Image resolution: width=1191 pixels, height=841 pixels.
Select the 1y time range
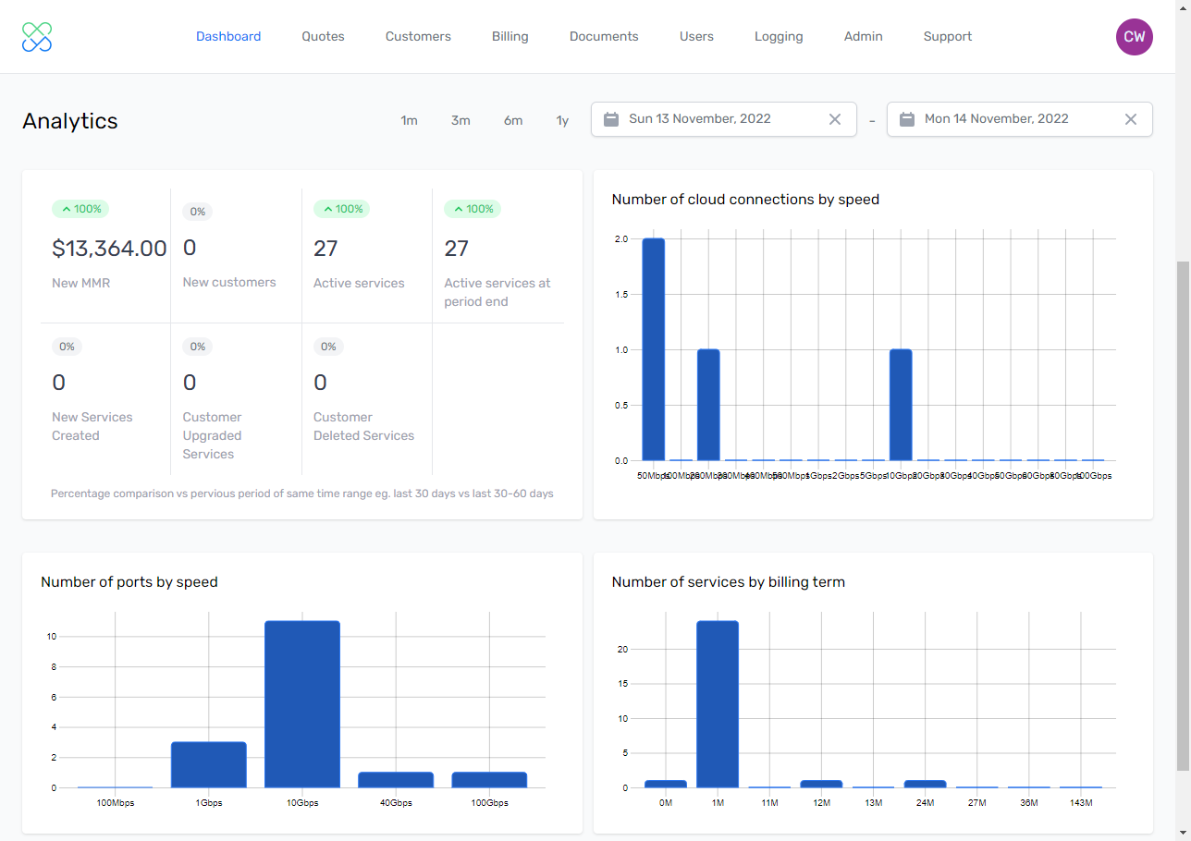coord(562,121)
